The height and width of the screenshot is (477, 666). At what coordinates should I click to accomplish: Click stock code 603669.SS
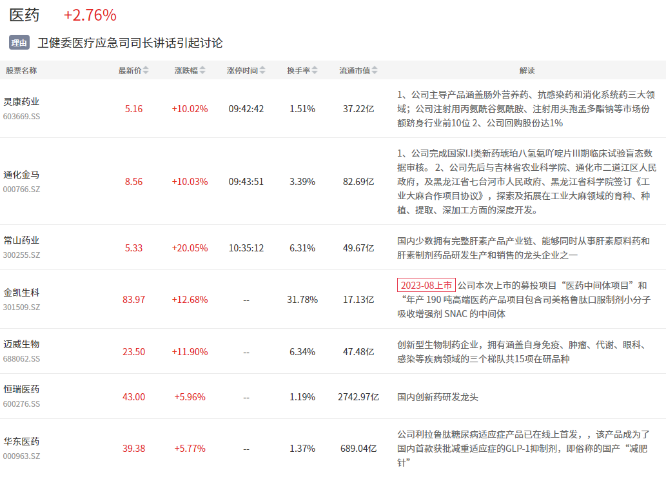coord(22,117)
